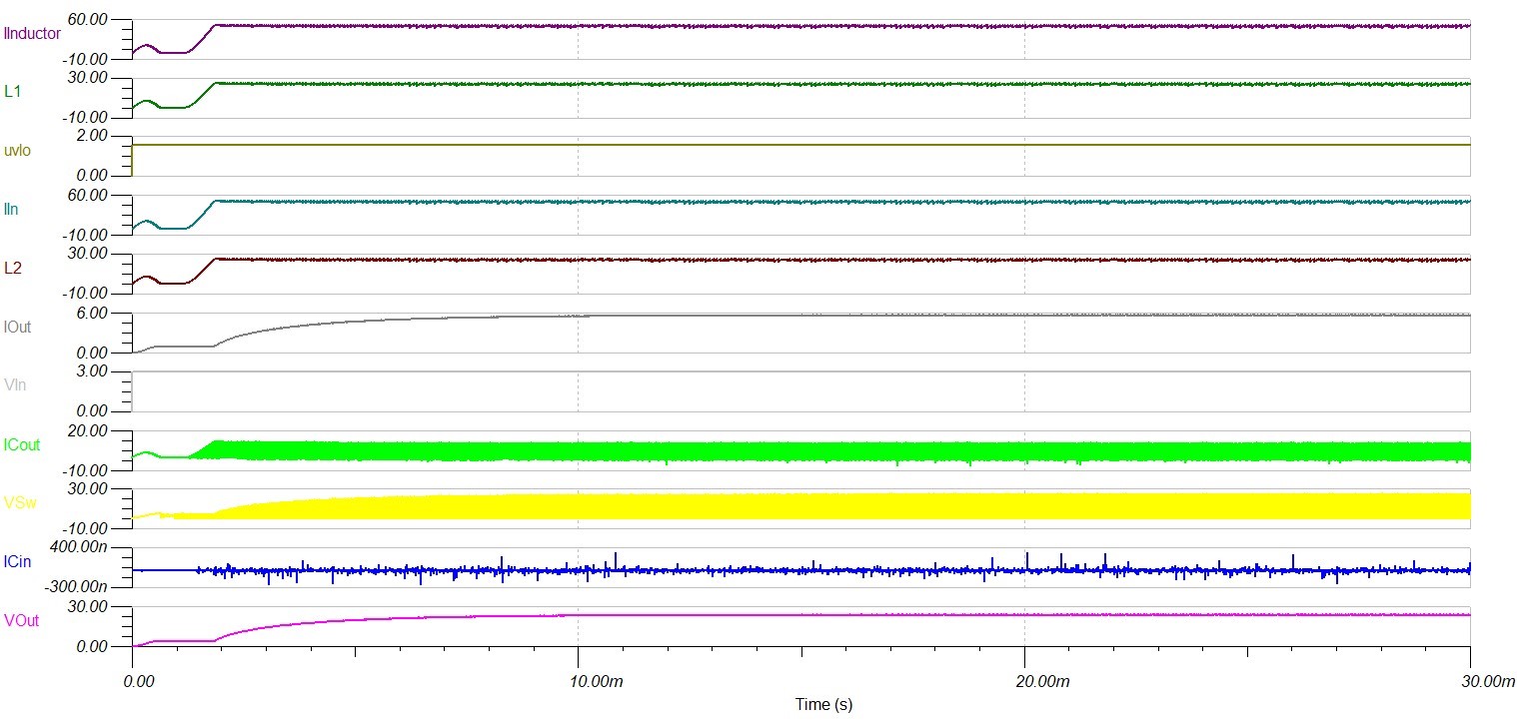Click the 0.00 time axis origin label
This screenshot has height=724, width=1517.
tap(138, 681)
